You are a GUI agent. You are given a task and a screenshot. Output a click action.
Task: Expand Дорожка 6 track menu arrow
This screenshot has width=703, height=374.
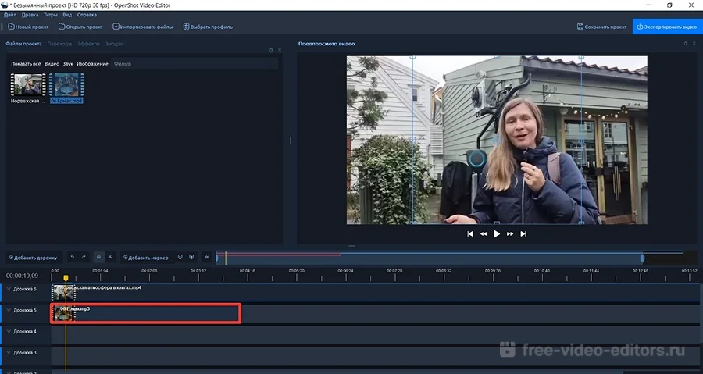click(9, 289)
